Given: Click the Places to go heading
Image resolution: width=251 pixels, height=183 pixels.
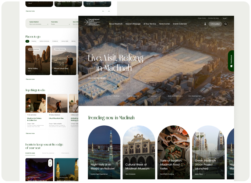Looking at the screenshot, I should (x=33, y=37).
